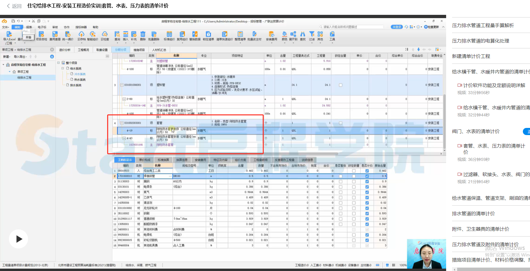Screen dimensions: 530x271
Task: Click the 锁定清单 lock list icon
Action: click(208, 36)
